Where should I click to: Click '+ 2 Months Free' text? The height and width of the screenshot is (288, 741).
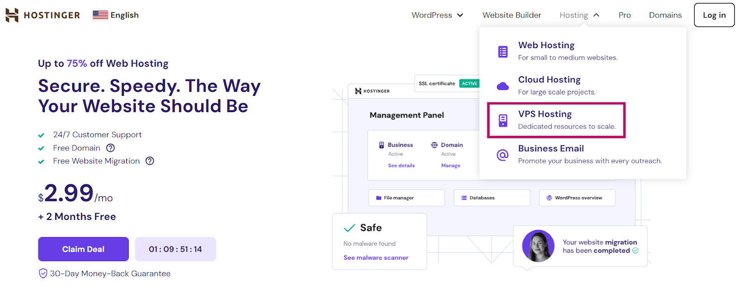pyautogui.click(x=77, y=217)
